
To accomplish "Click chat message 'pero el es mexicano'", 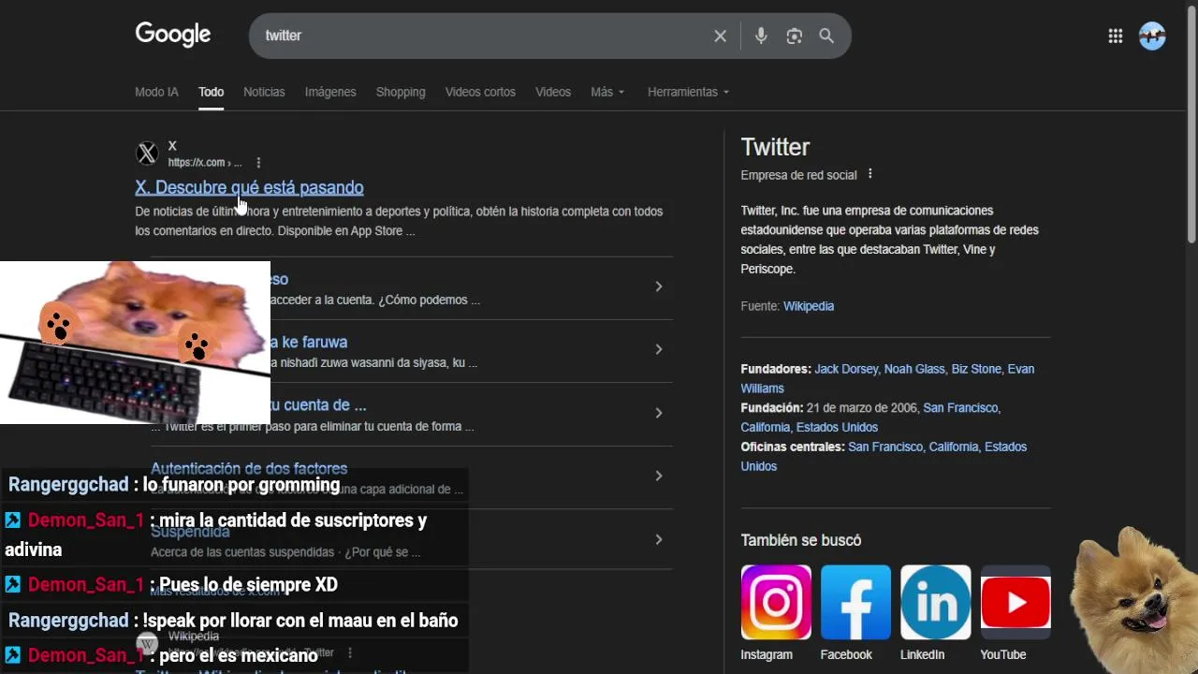I will tap(238, 655).
